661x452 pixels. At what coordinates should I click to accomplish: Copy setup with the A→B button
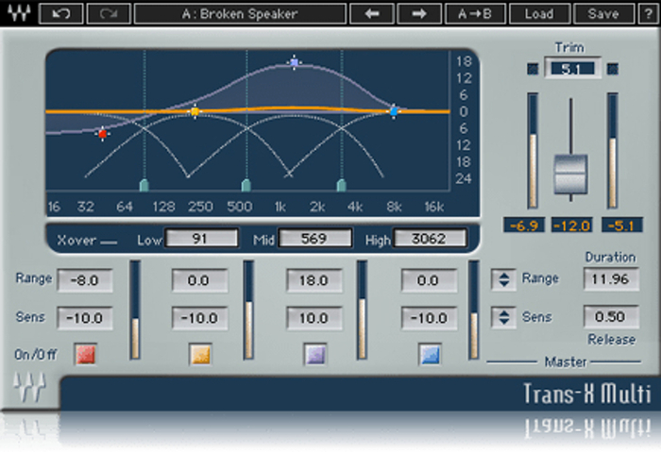pyautogui.click(x=475, y=13)
